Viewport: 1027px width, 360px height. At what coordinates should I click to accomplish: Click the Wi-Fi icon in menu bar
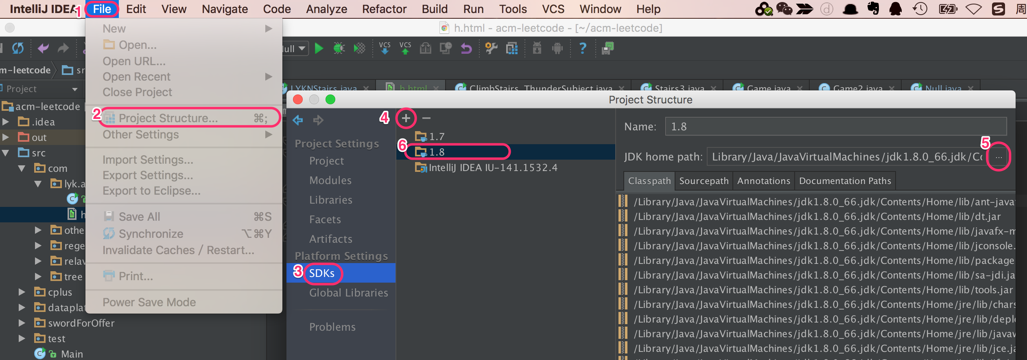974,9
